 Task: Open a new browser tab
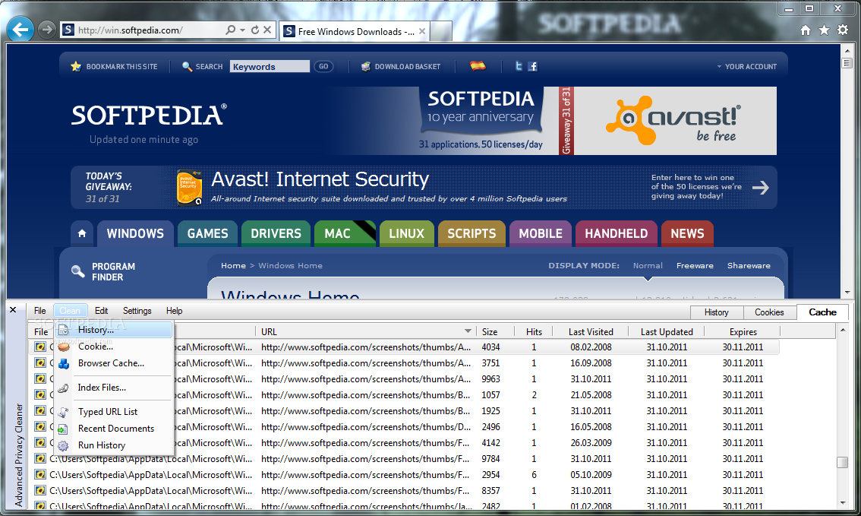coord(441,31)
